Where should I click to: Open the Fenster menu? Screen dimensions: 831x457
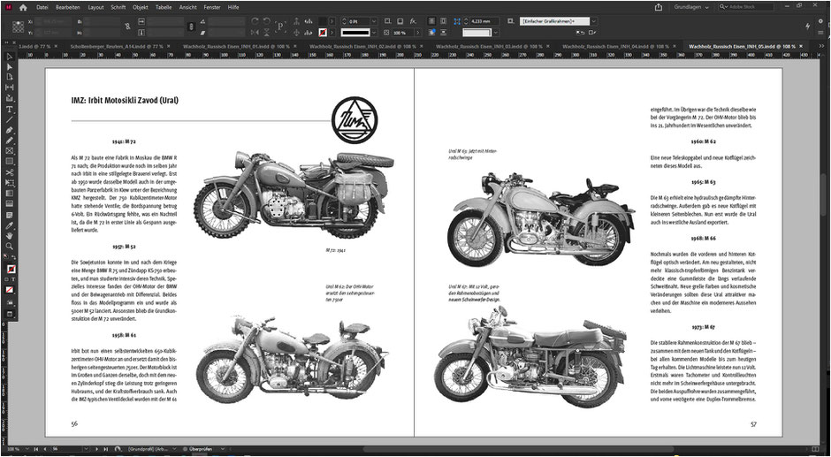click(x=213, y=7)
